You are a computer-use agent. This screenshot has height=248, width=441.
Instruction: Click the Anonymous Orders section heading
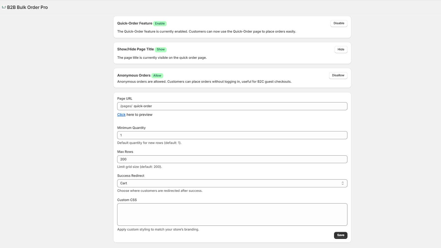(133, 75)
